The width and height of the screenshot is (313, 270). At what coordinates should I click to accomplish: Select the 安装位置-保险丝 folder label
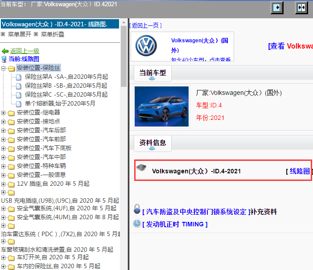(x=38, y=68)
